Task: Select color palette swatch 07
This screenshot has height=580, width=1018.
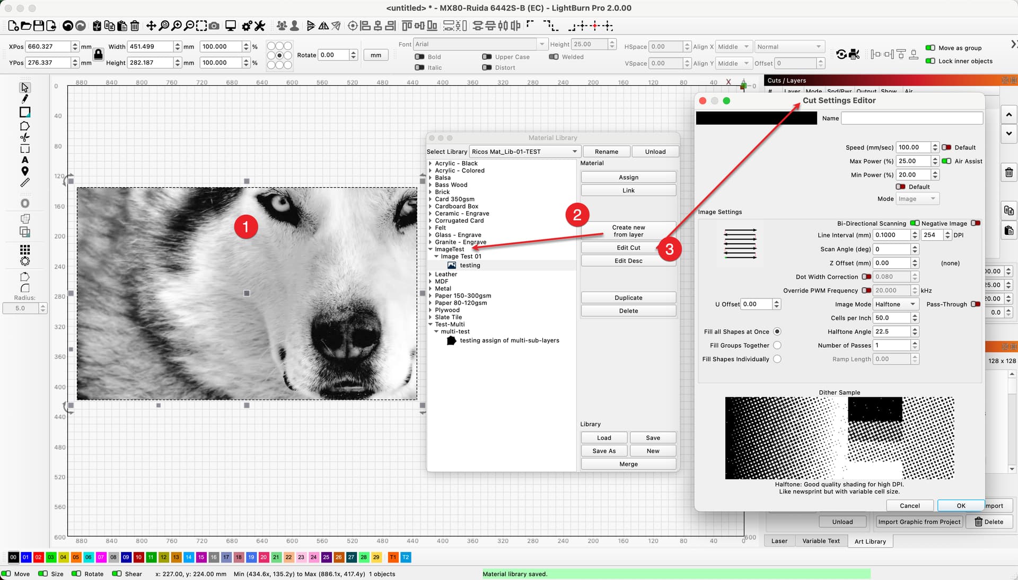Action: [x=101, y=557]
